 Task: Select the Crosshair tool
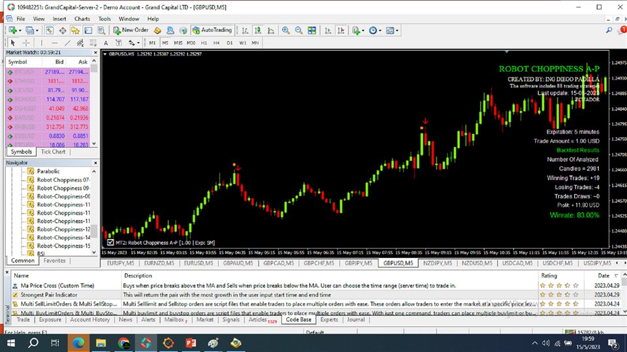[26, 43]
